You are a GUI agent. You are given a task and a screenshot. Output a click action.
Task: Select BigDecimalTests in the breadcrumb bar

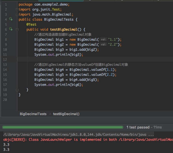[x=33, y=114]
